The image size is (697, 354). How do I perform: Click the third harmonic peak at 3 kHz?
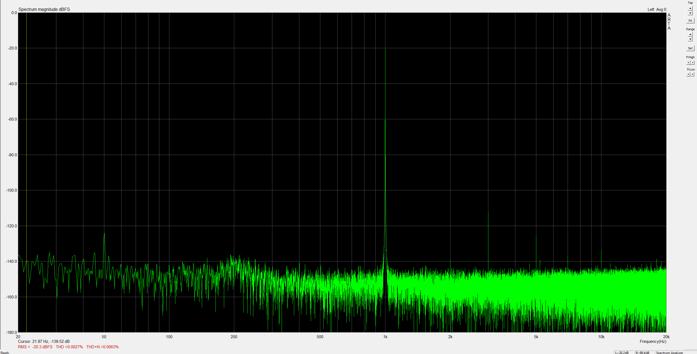point(488,212)
